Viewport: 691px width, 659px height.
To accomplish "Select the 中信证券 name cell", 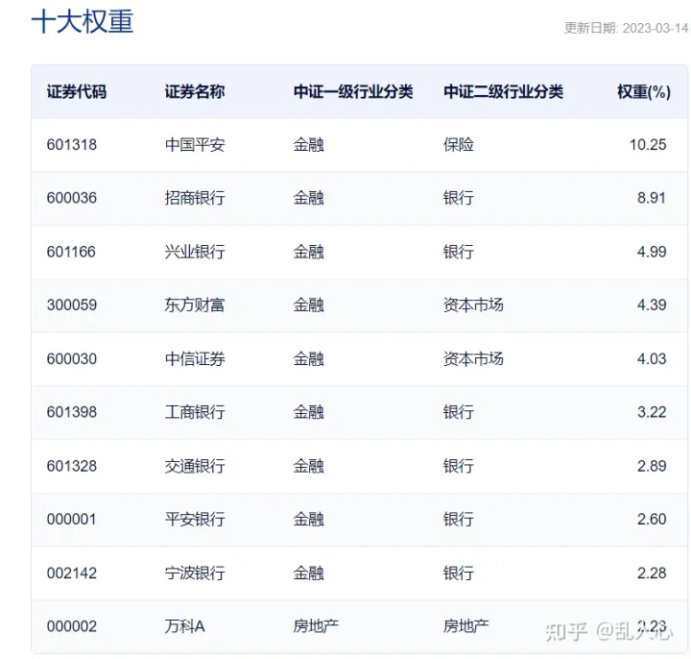I will tap(195, 359).
